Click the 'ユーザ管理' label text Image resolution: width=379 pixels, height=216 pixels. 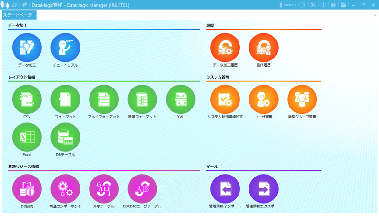263,117
